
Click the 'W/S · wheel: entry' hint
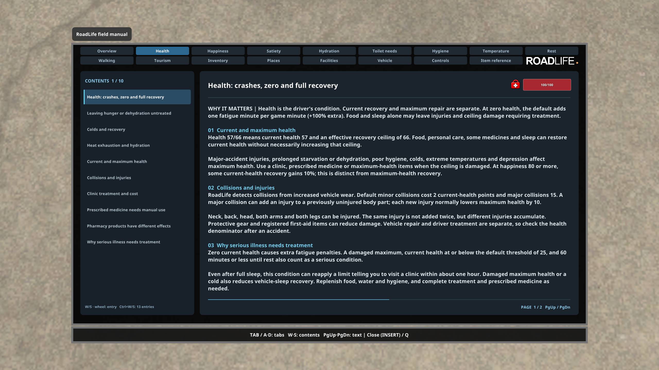(101, 307)
